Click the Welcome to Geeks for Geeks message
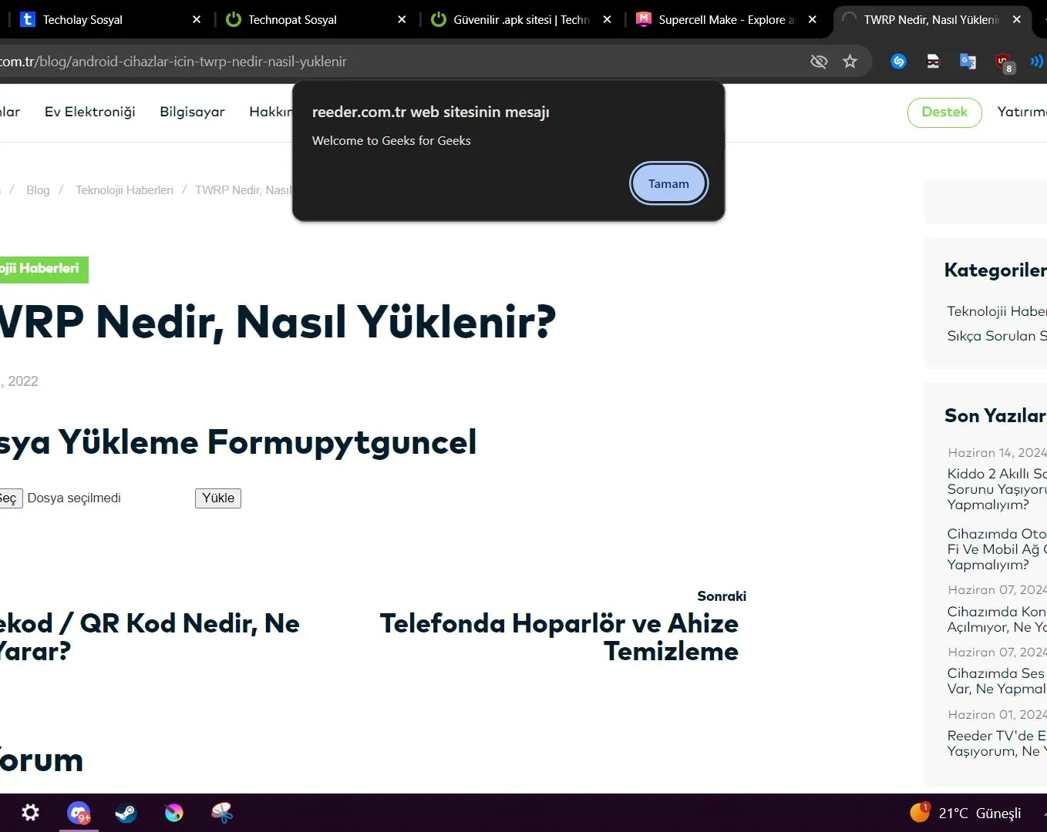Viewport: 1047px width, 832px height. [391, 141]
